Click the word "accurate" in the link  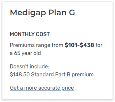tap(49, 88)
